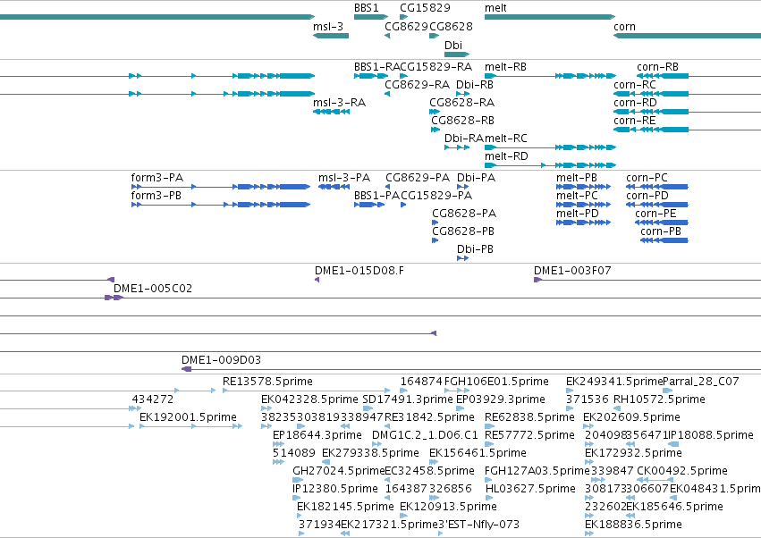This screenshot has width=761, height=538.
Task: Select the DME1-005C02 clone label
Action: point(153,289)
